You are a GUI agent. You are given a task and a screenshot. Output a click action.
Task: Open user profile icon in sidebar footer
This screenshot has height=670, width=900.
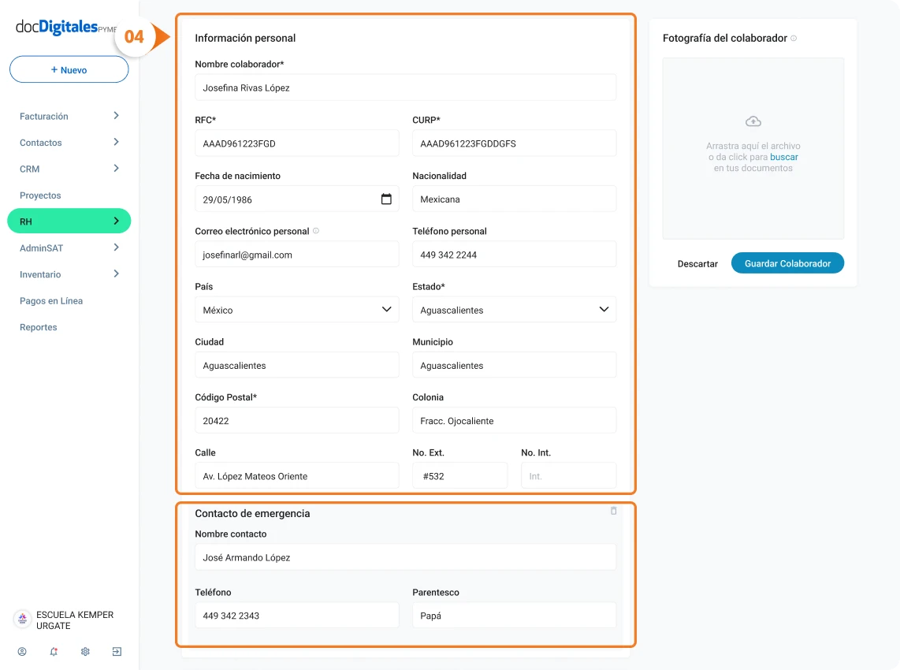pyautogui.click(x=22, y=652)
